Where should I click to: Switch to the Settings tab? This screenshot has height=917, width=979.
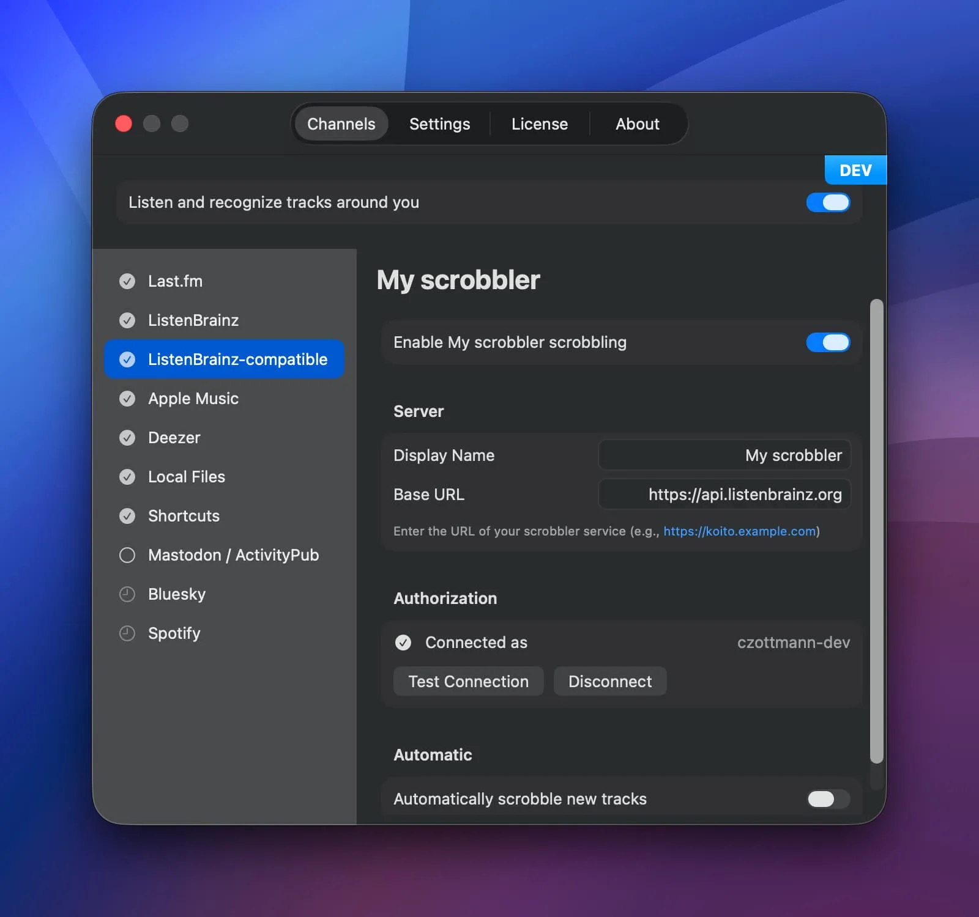(439, 124)
